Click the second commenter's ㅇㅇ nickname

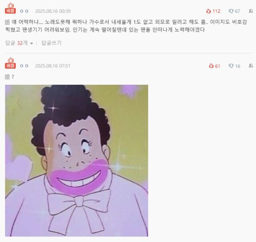24,66
